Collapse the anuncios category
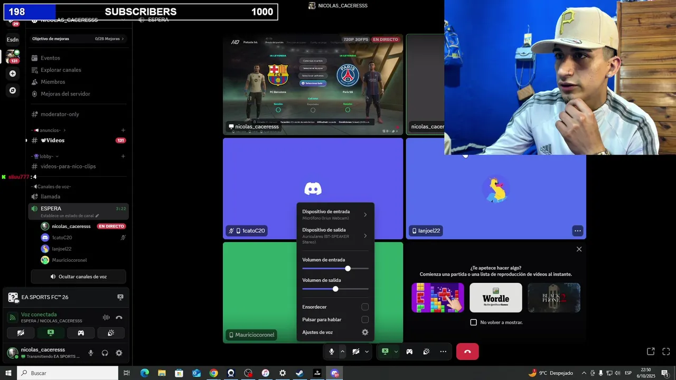 point(51,130)
